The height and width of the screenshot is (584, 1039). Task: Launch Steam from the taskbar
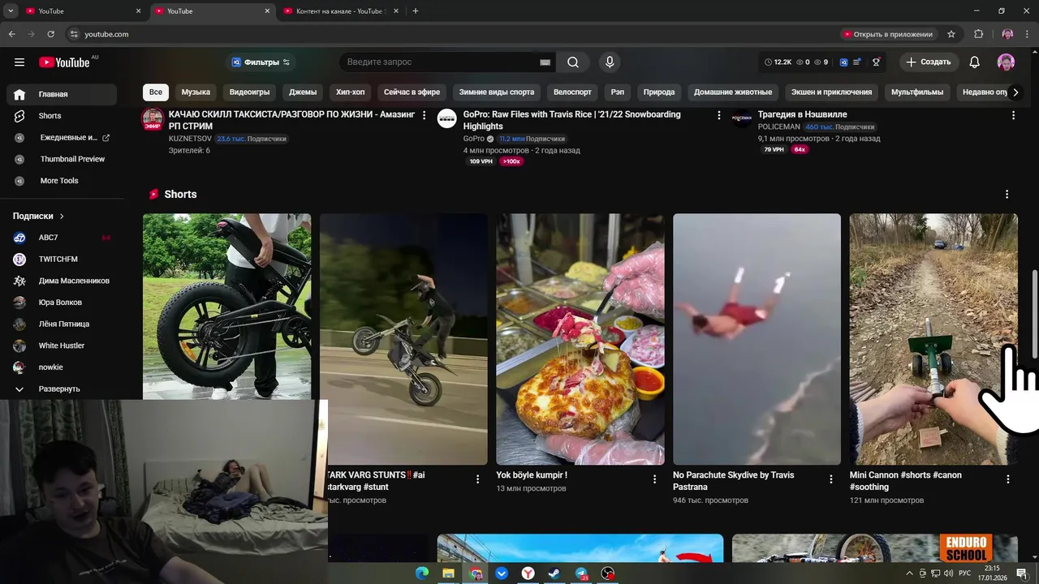point(554,573)
